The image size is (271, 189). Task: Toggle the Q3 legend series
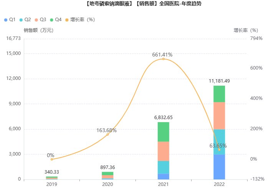click(40, 19)
